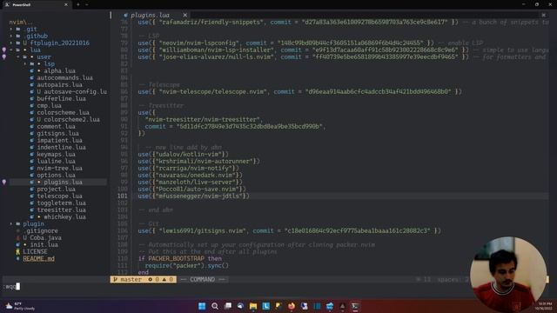
Task: Open nvim-tree.lua in the file tree
Action: coord(59,168)
